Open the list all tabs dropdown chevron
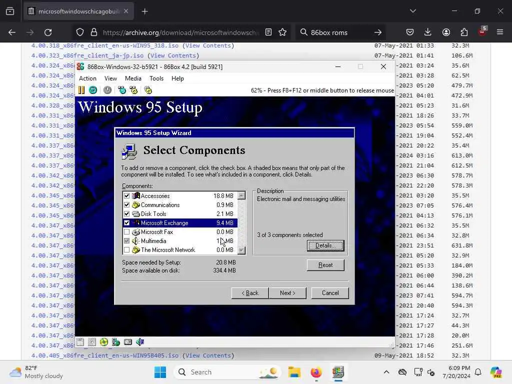512x384 pixels. coord(413,11)
